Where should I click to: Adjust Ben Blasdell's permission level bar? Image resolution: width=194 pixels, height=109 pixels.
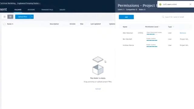click(152, 40)
